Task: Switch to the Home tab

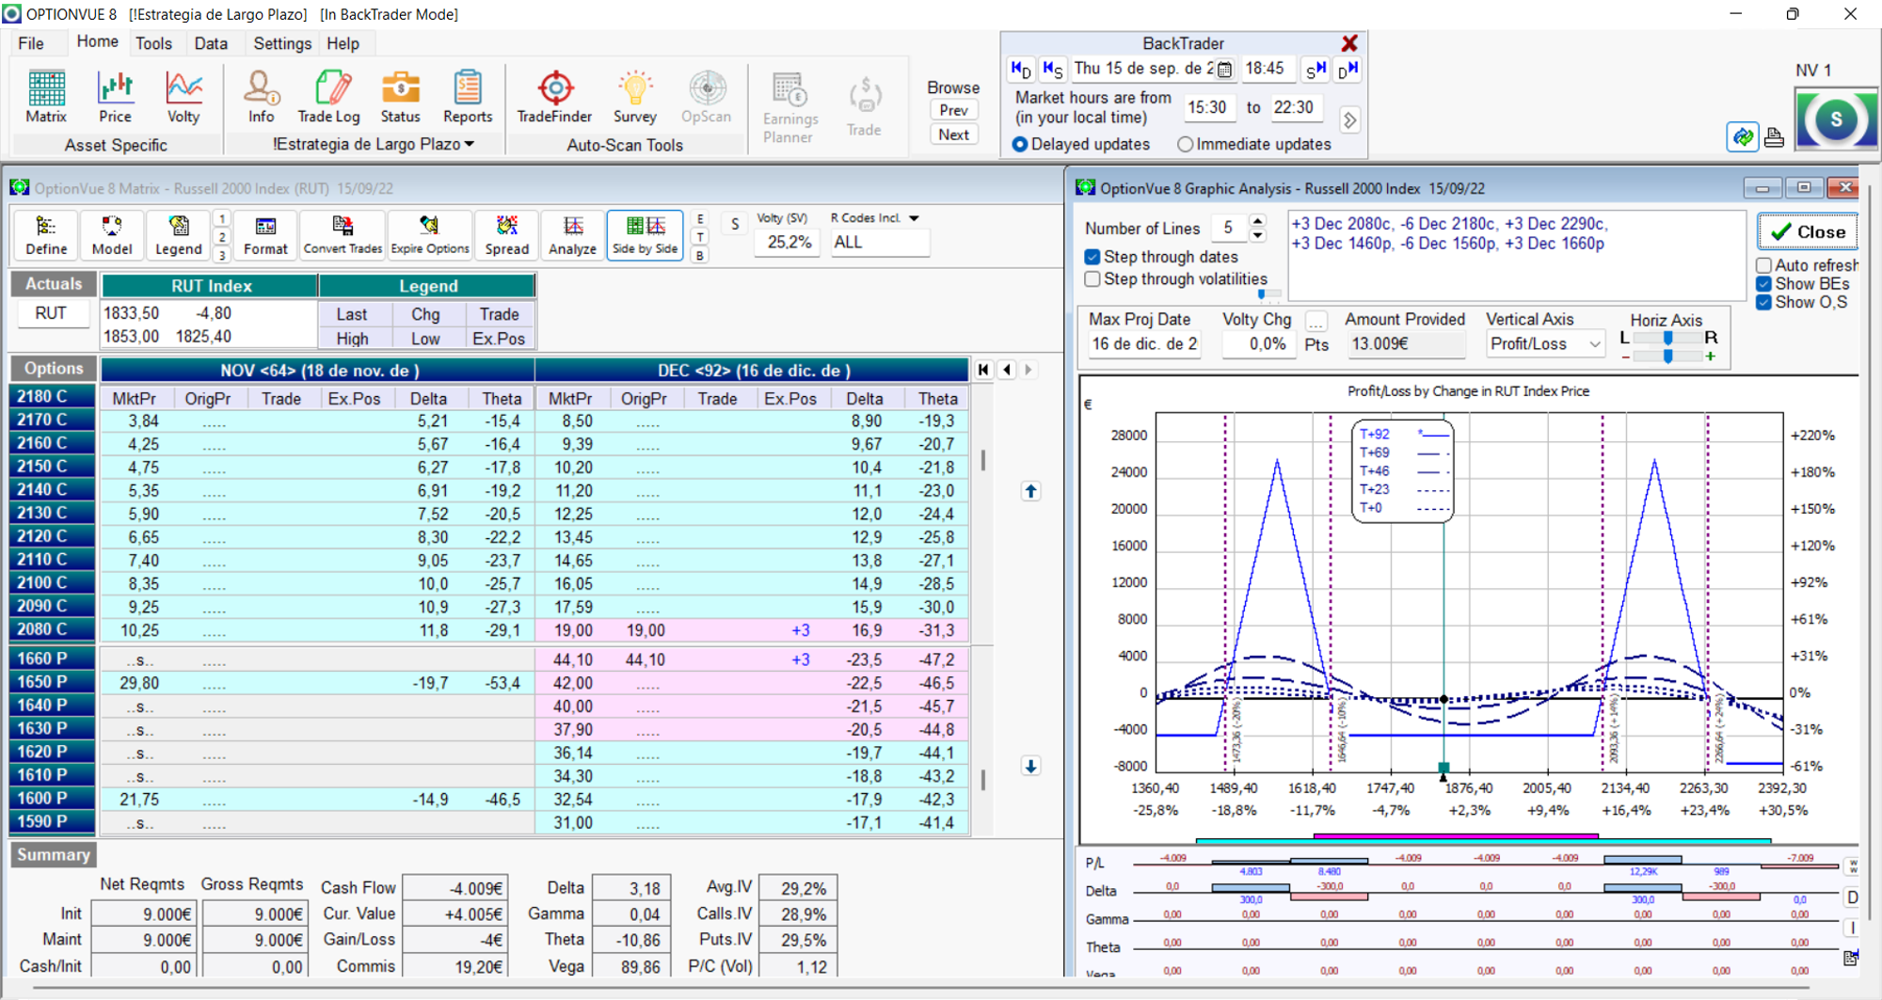Action: [x=97, y=42]
